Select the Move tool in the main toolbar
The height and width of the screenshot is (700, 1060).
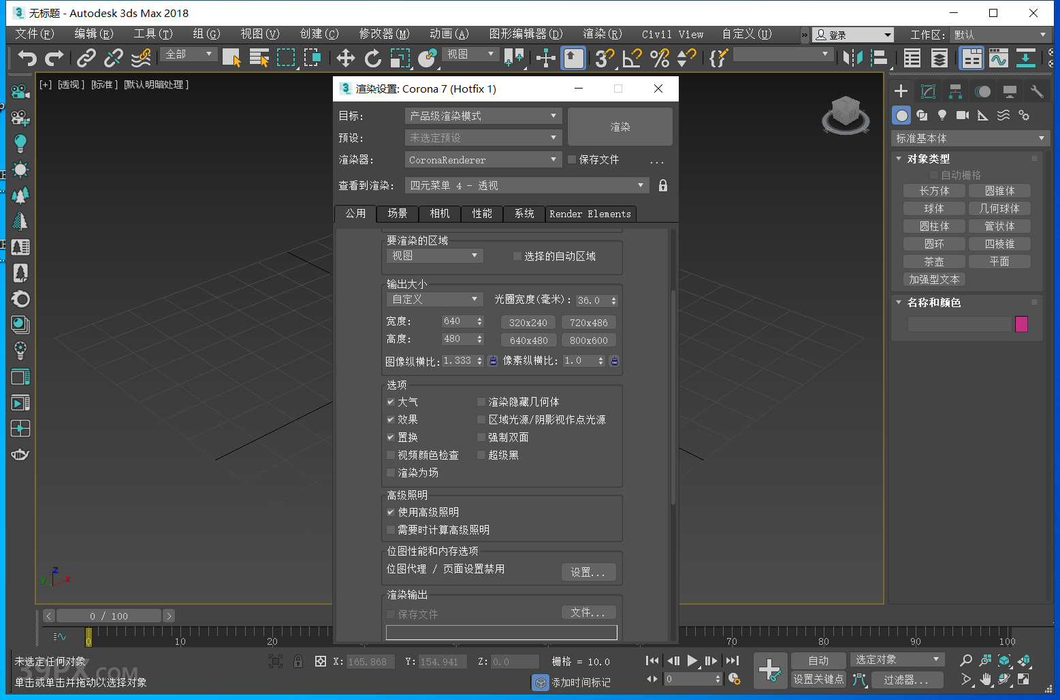(345, 59)
